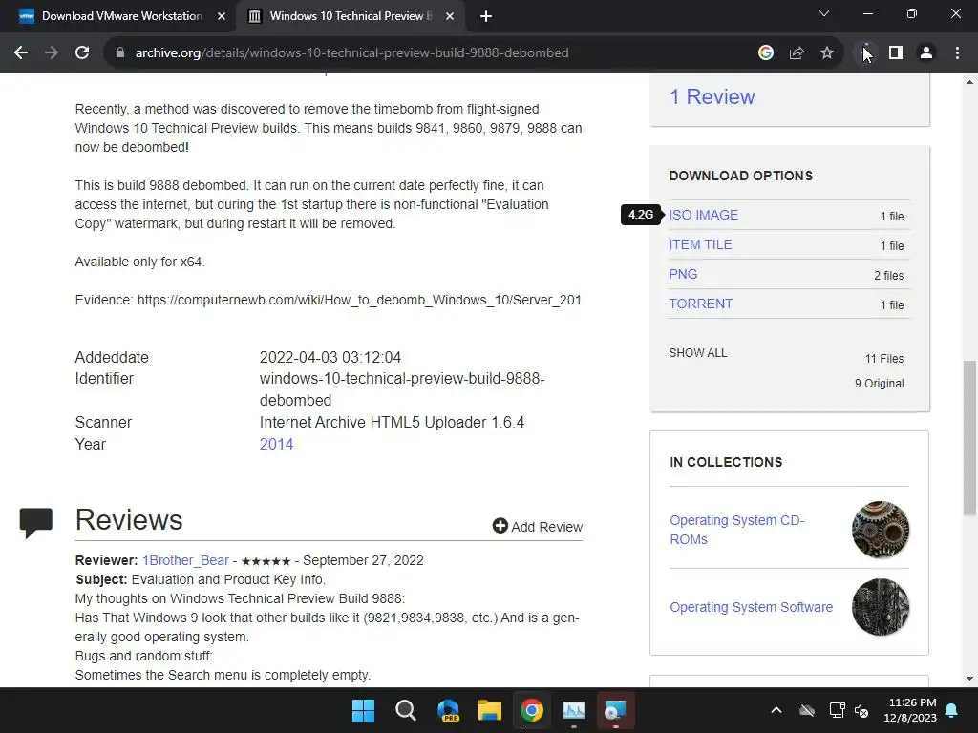Reload the archive.org page

pos(82,53)
